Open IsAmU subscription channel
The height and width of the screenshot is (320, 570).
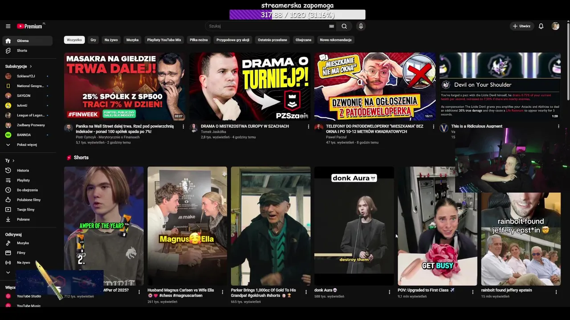[28, 106]
